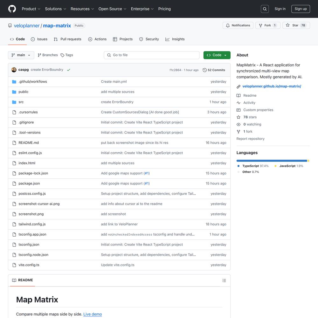Click the pulse icon next to Activity
The image size is (318, 318).
tap(238, 103)
